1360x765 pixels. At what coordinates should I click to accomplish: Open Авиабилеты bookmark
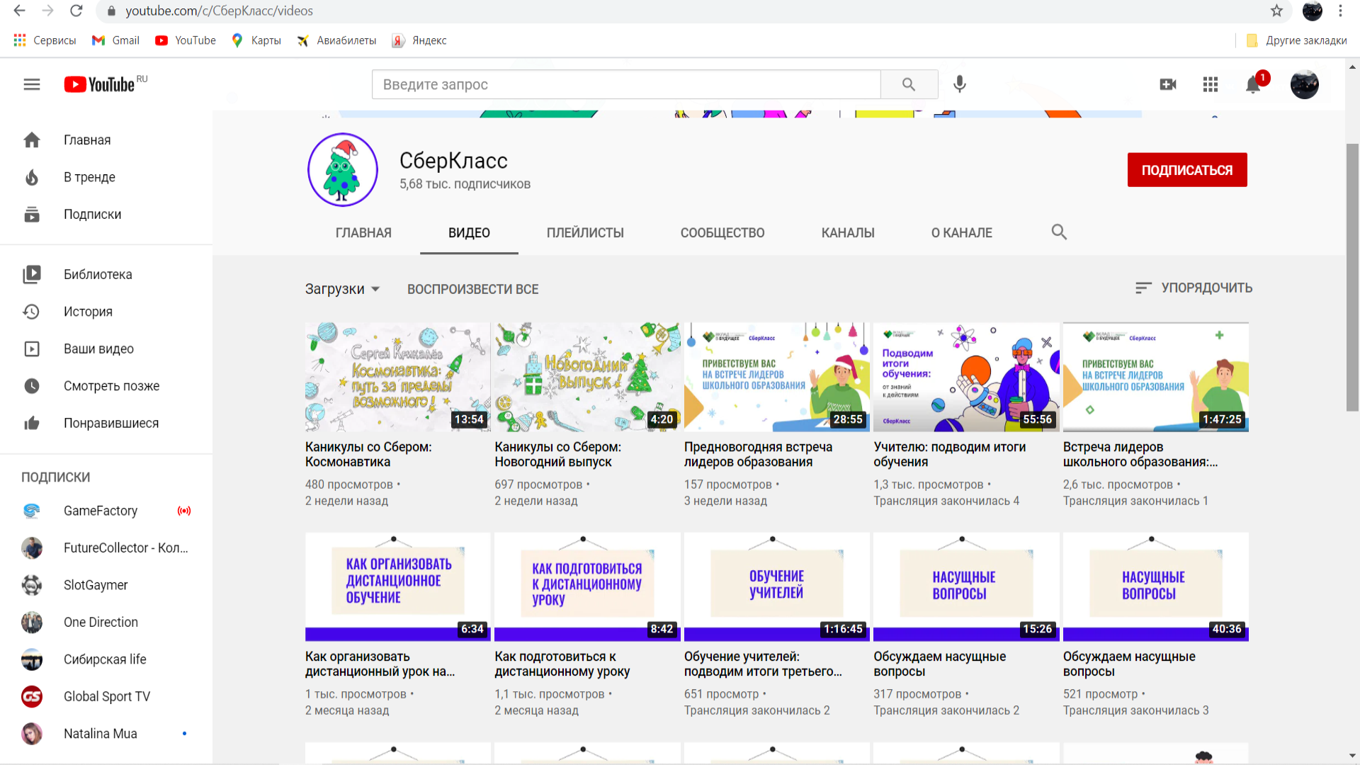point(336,40)
